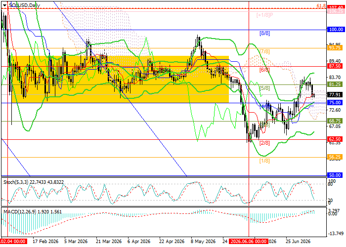Select the 2026.06.06 00:00 vertical line marker
346x247 pixels.
(x=249, y=242)
